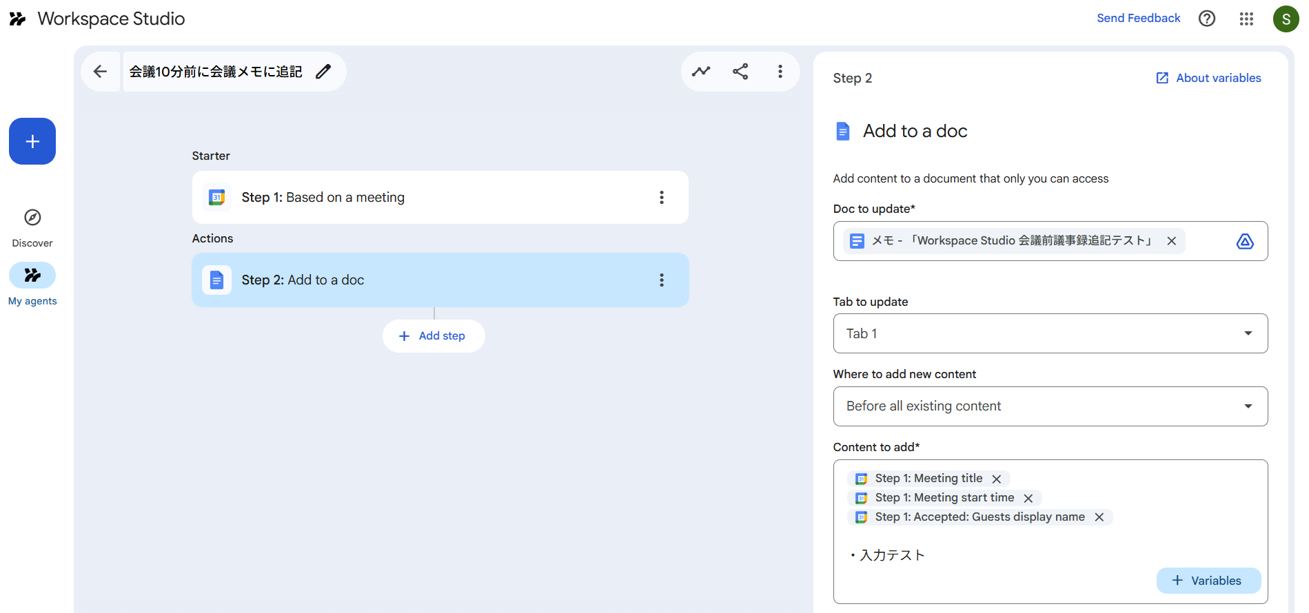
Task: Click the back arrow icon
Action: click(100, 72)
